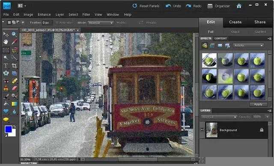Open the layer blending mode dropdown

click(219, 117)
